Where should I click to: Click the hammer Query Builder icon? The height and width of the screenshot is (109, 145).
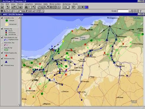34,7
